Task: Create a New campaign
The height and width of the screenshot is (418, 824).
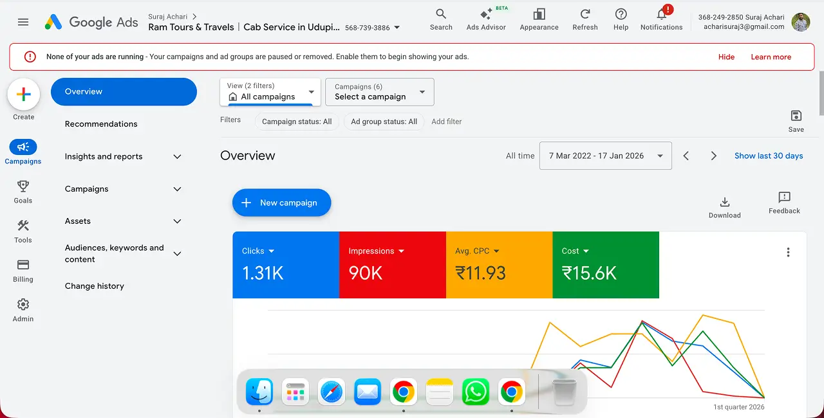Action: tap(281, 203)
